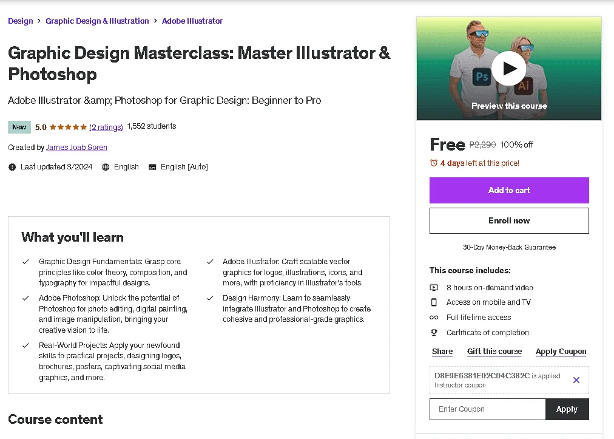The image size is (614, 439).
Task: Click 'This course includes:' heading
Action: pos(470,270)
